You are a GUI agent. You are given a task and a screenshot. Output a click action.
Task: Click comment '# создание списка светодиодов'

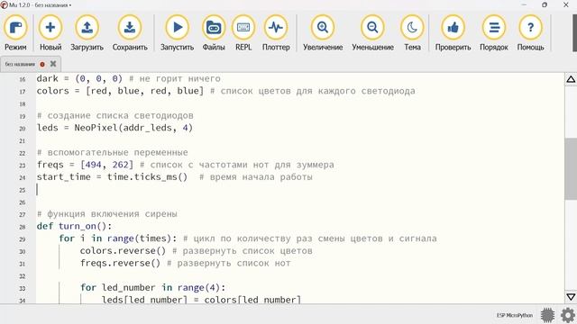pyautogui.click(x=114, y=115)
